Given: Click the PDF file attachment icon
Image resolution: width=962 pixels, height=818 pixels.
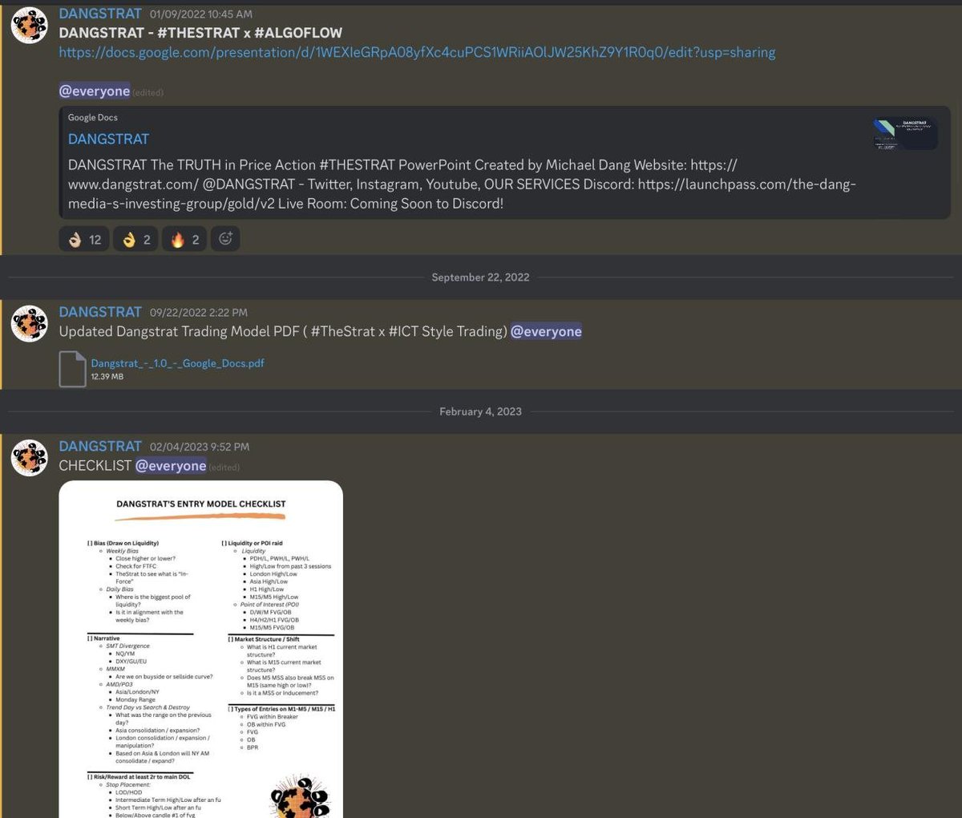Looking at the screenshot, I should tap(72, 369).
